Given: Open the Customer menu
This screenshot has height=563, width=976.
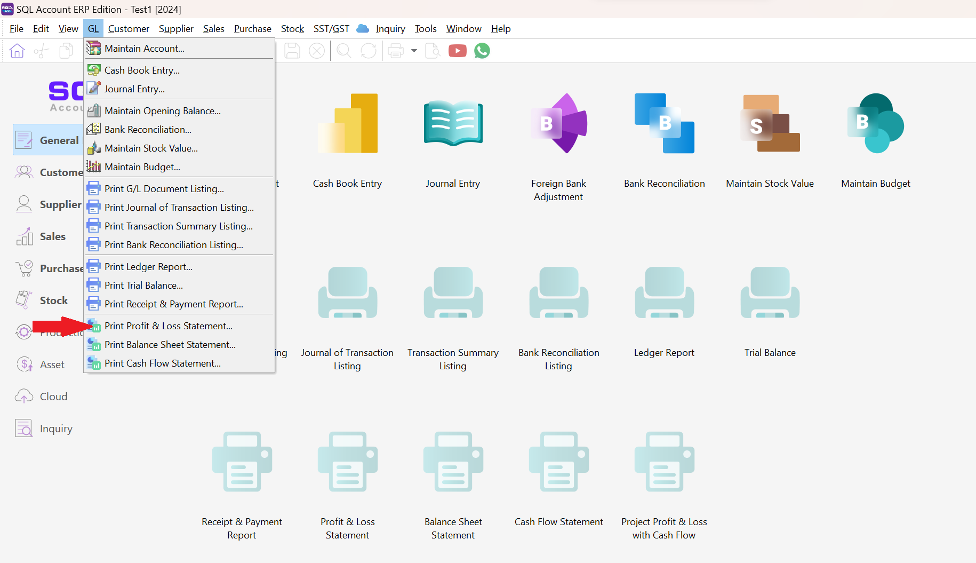Looking at the screenshot, I should 129,29.
